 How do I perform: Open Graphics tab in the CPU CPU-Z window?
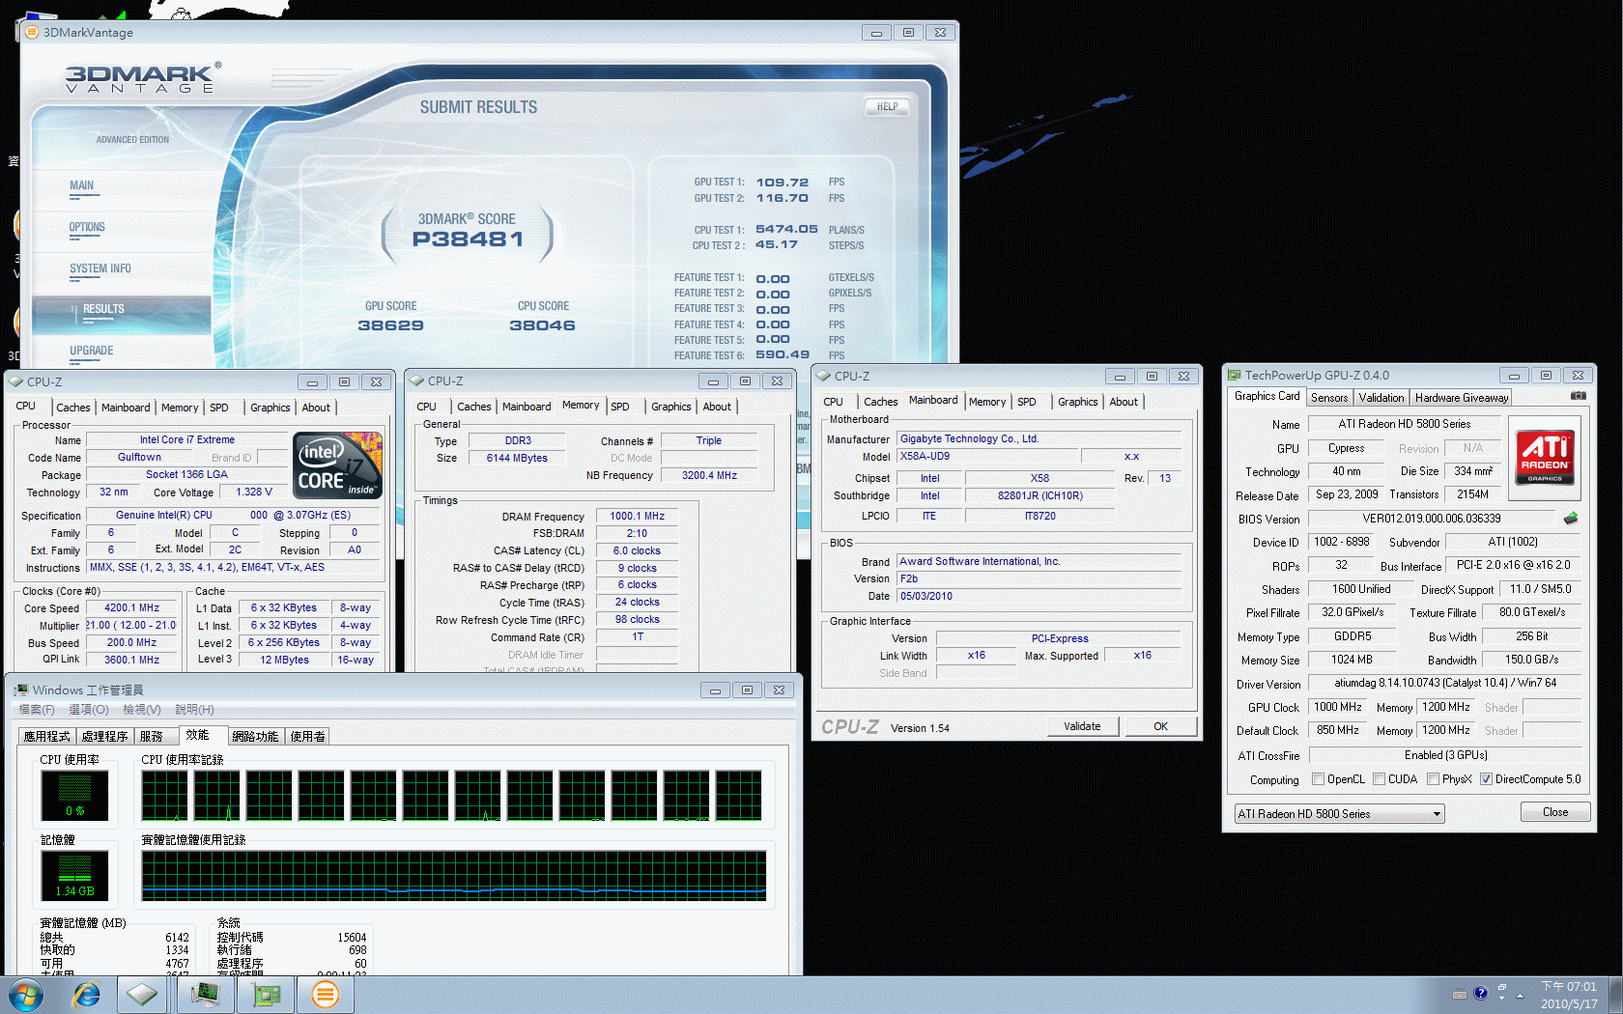[x=270, y=408]
